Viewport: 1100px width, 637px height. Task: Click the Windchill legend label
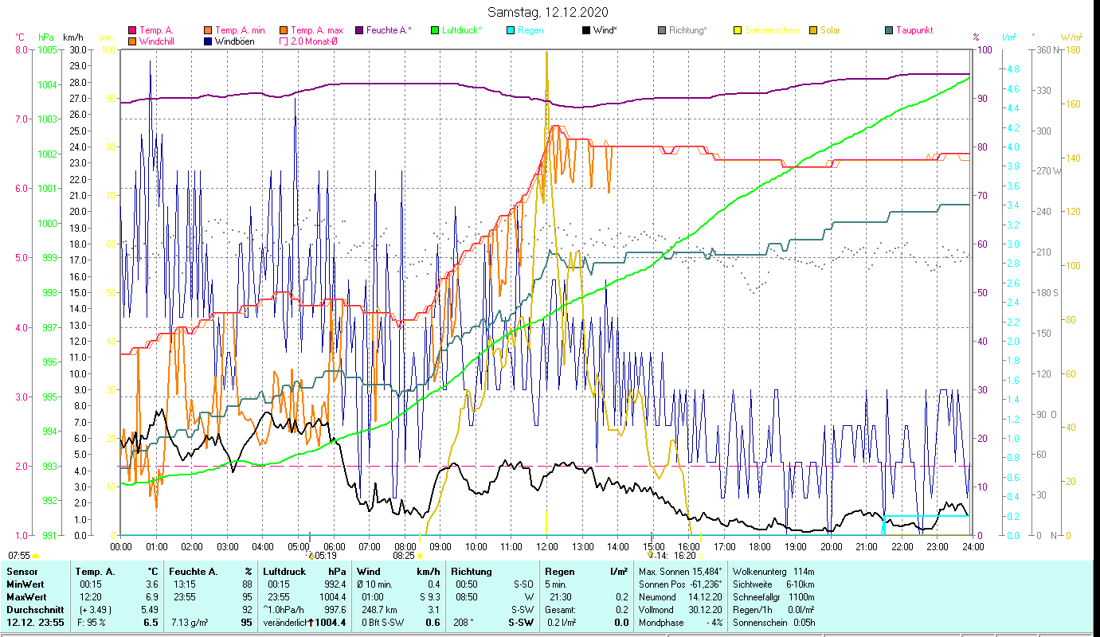pos(160,41)
